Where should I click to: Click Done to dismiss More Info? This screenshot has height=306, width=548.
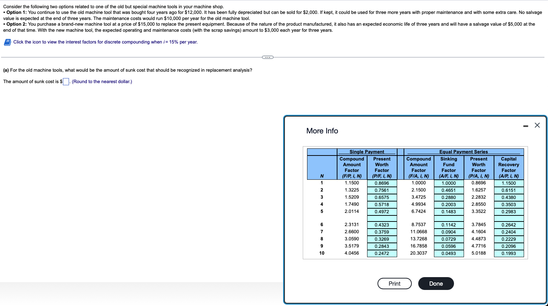click(436, 284)
